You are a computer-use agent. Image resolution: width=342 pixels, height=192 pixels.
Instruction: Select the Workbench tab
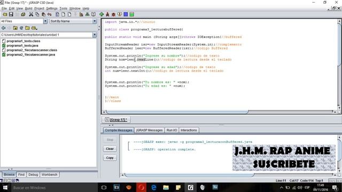(x=50, y=174)
